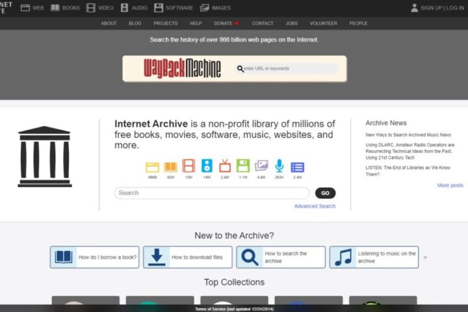Read "LISTEN: The End of Libraries" post
Image resolution: width=468 pixels, height=312 pixels.
408,171
